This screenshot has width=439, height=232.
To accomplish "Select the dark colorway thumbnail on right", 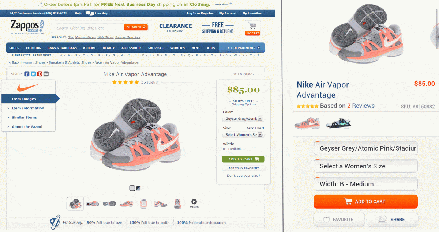I will 338,123.
